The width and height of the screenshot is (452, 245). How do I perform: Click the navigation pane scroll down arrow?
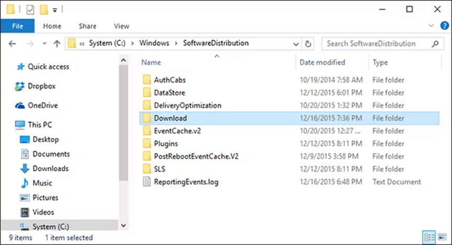pos(124,226)
